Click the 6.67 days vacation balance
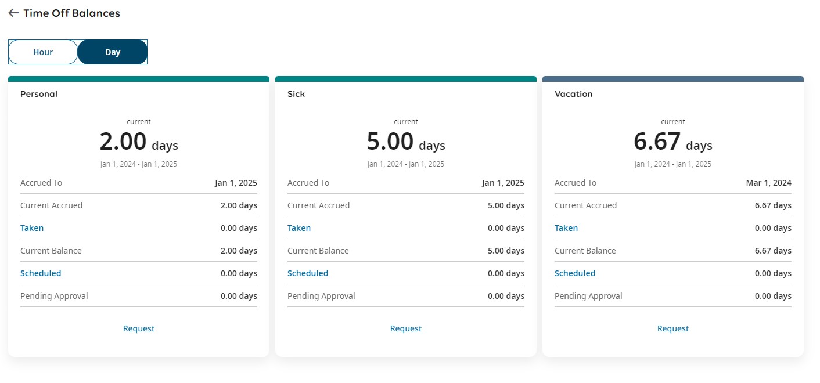 (x=672, y=142)
